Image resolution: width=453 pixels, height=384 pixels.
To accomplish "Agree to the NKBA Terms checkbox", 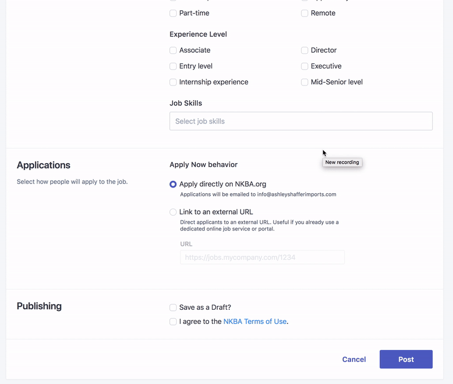I will [173, 322].
